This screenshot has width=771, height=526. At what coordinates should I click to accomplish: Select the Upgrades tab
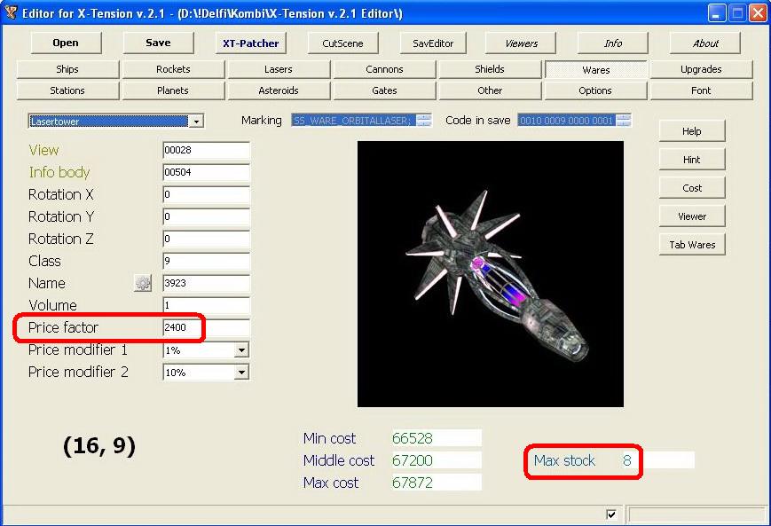pos(701,69)
